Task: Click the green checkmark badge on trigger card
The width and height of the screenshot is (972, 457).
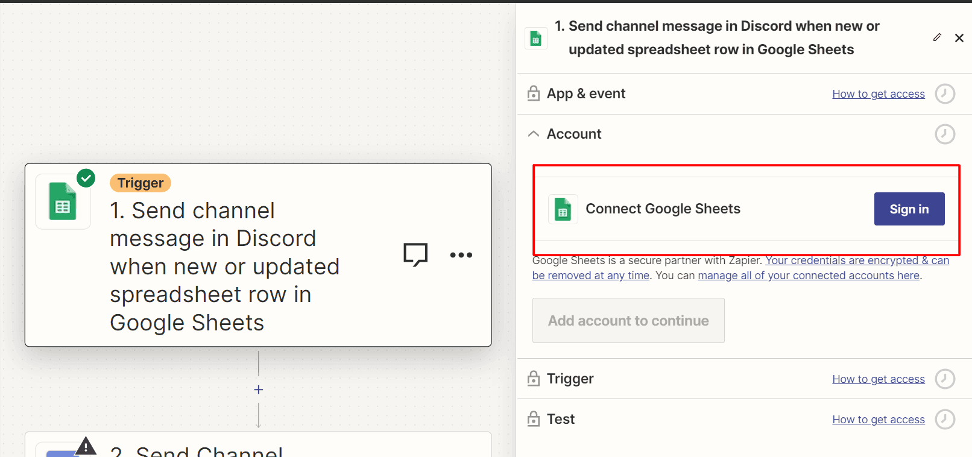Action: click(x=86, y=178)
